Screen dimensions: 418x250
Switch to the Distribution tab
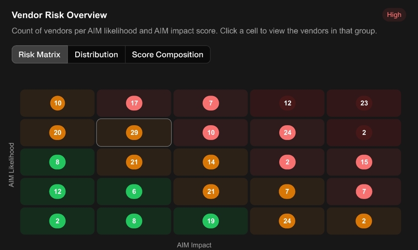(96, 55)
